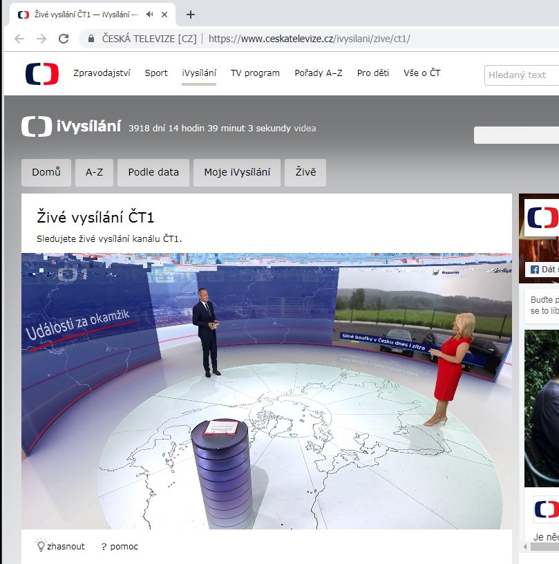
Task: Click the browser back arrow
Action: (19, 39)
